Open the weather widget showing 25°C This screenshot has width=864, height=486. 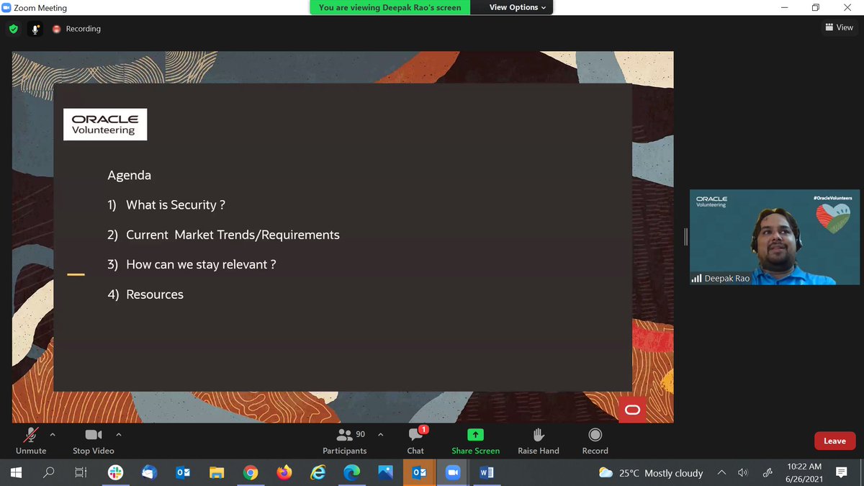[651, 473]
